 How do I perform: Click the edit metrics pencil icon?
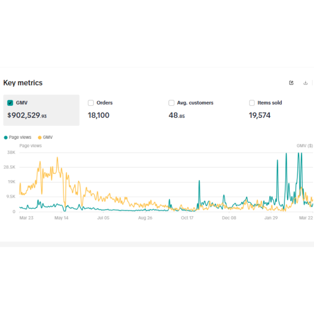click(x=291, y=83)
